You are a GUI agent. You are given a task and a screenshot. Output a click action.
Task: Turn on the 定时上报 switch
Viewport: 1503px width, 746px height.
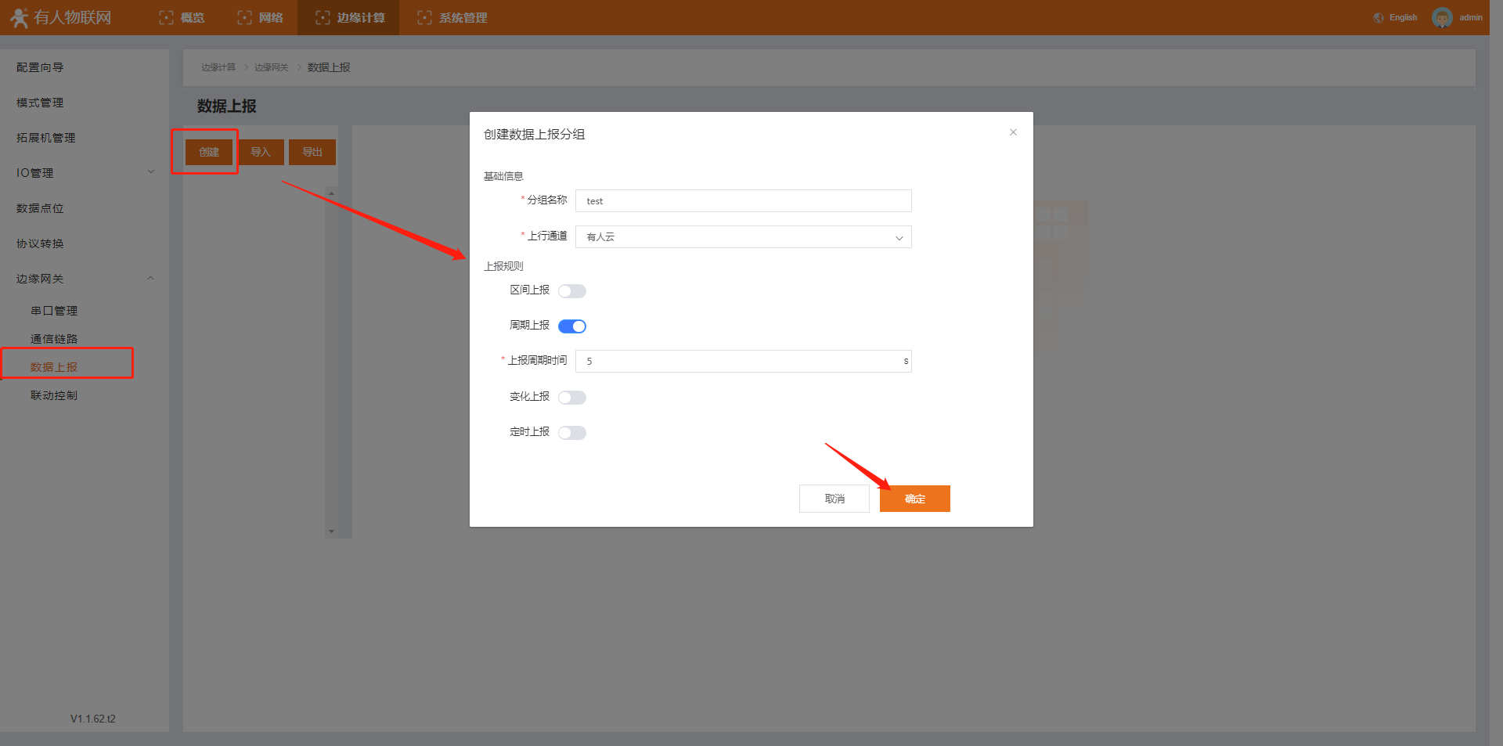571,433
